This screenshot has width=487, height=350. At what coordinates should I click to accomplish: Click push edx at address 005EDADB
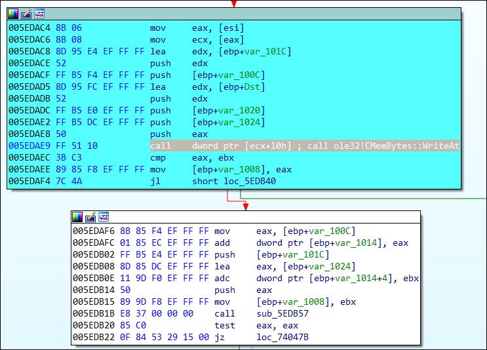[x=179, y=98]
